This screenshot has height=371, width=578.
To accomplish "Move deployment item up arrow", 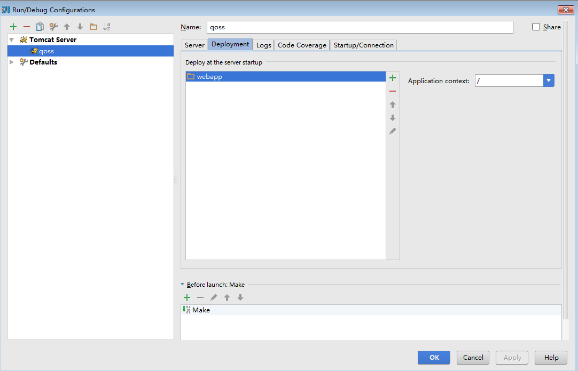I will 393,105.
